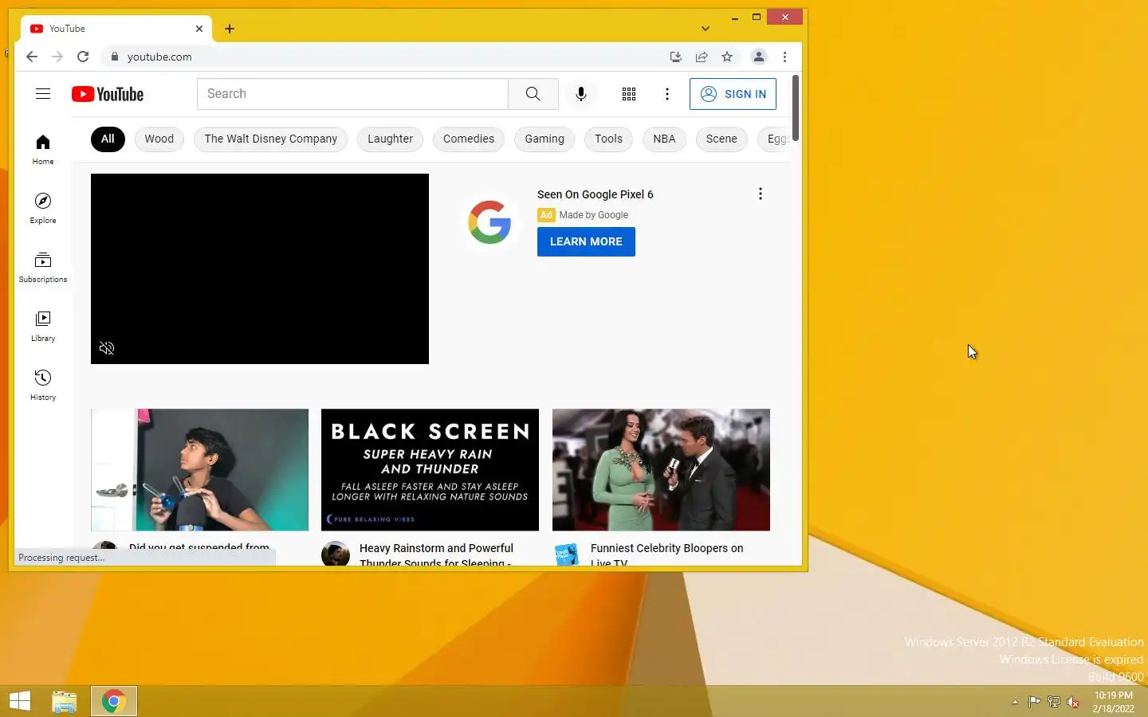1148x717 pixels.
Task: Select the Tools filter chip
Action: pyautogui.click(x=609, y=139)
